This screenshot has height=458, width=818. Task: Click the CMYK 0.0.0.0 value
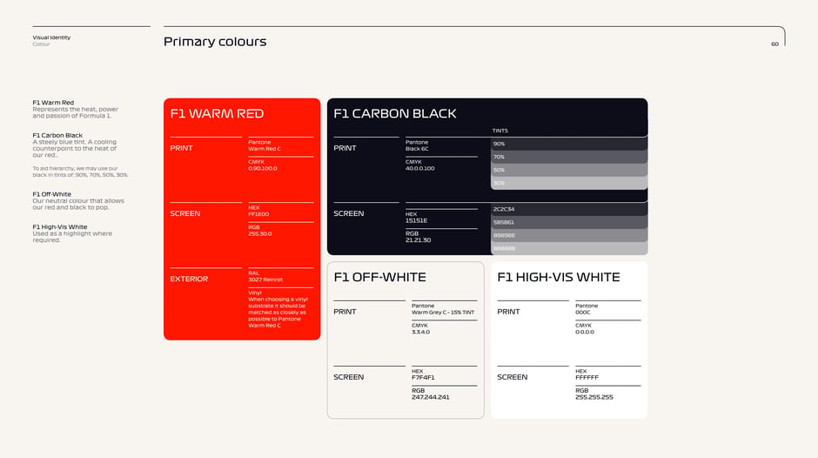(x=585, y=328)
